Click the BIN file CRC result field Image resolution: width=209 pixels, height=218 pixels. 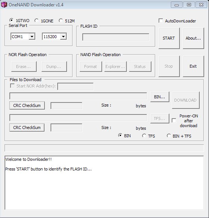66,106
